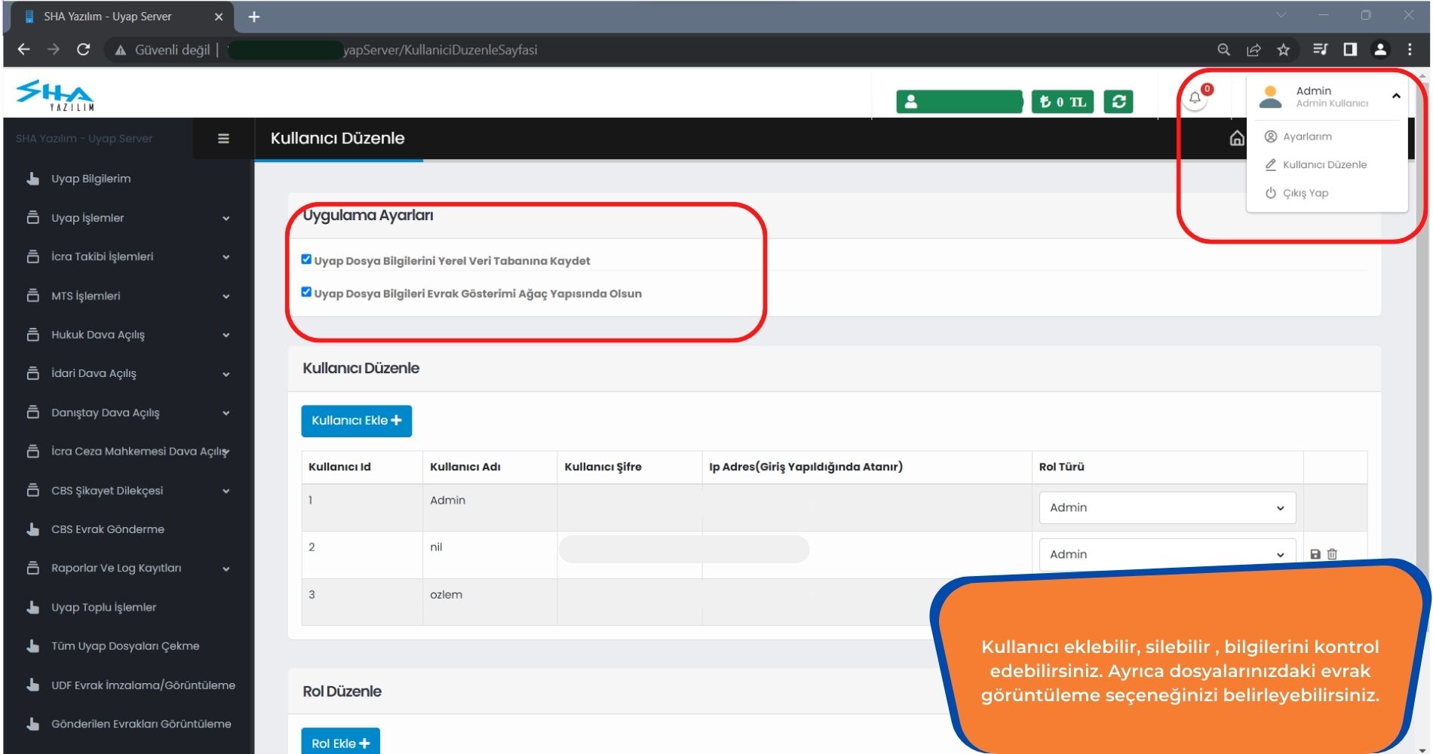The image size is (1433, 754).
Task: Toggle the hamburger sidebar menu icon
Action: pos(223,139)
